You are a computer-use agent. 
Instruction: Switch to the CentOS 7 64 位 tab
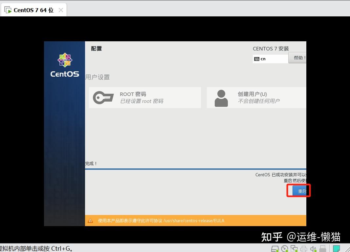point(33,10)
